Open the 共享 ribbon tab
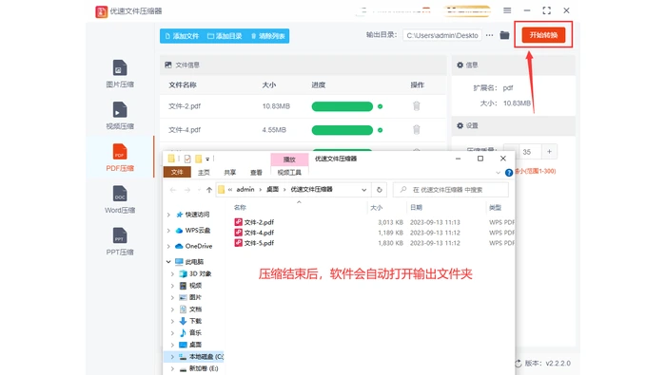 (x=230, y=173)
